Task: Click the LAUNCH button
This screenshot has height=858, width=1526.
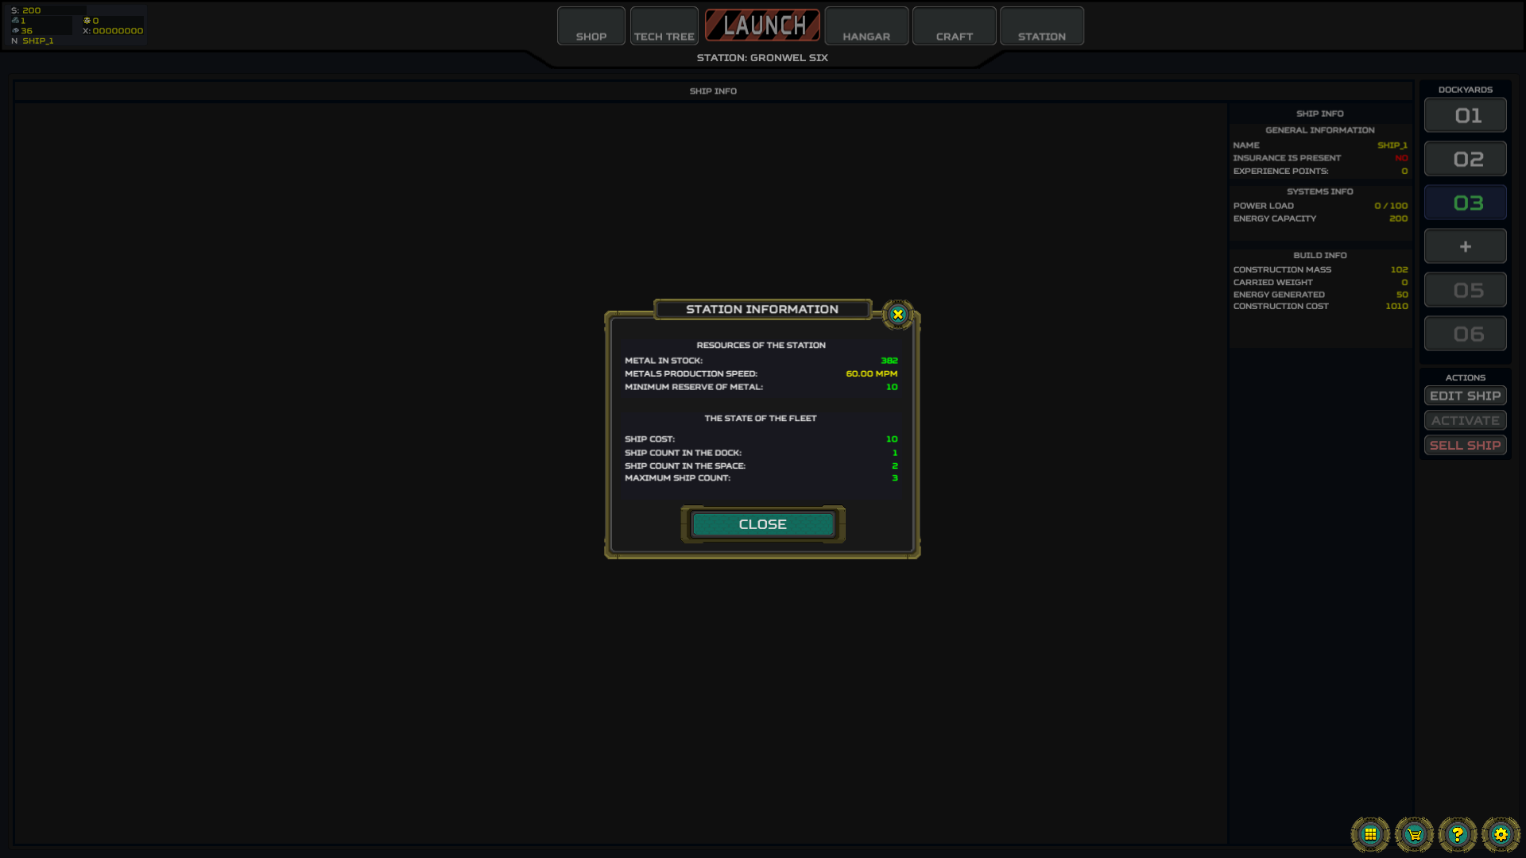Action: click(762, 24)
